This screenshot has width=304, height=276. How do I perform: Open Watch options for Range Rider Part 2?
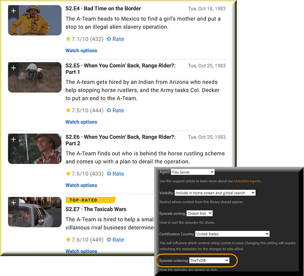click(x=81, y=185)
